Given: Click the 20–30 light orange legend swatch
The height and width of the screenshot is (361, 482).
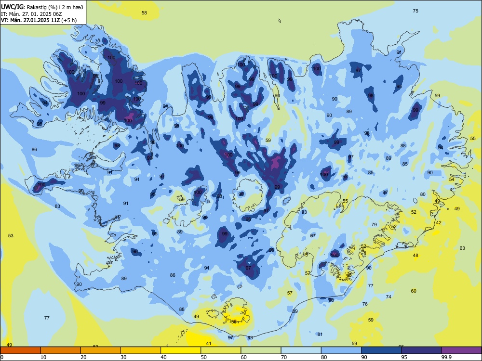Looking at the screenshot, I should click(101, 350).
